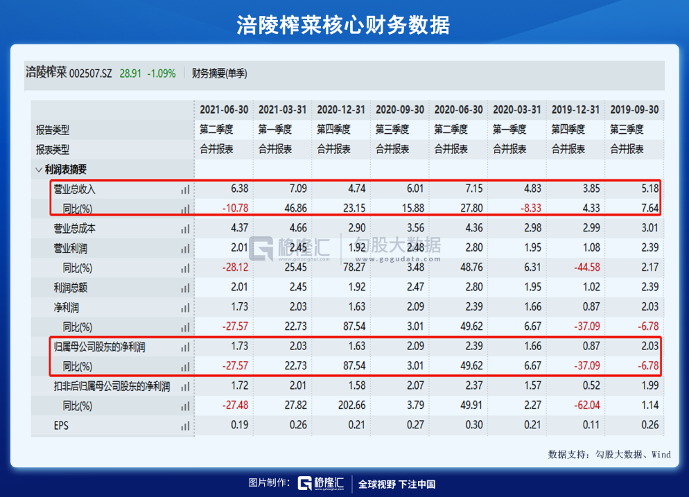The height and width of the screenshot is (497, 689).
Task: Click the 报表类型 row label
Action: pyautogui.click(x=53, y=150)
